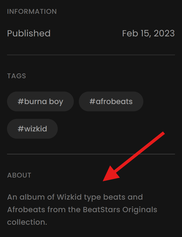Image resolution: width=182 pixels, height=237 pixels.
Task: Click the word "collection." in About text
Action: [27, 222]
